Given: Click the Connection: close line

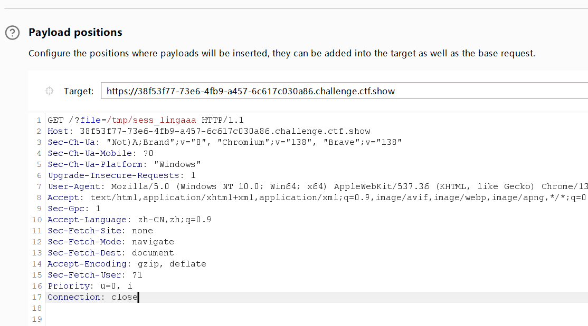Looking at the screenshot, I should tap(92, 297).
